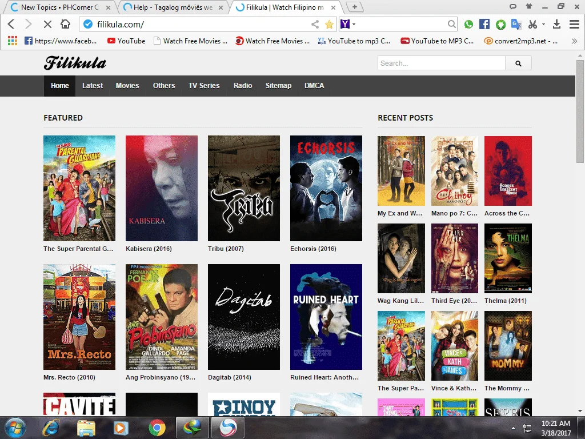585x439 pixels.
Task: Open the WhatsApp extension icon
Action: tap(468, 24)
